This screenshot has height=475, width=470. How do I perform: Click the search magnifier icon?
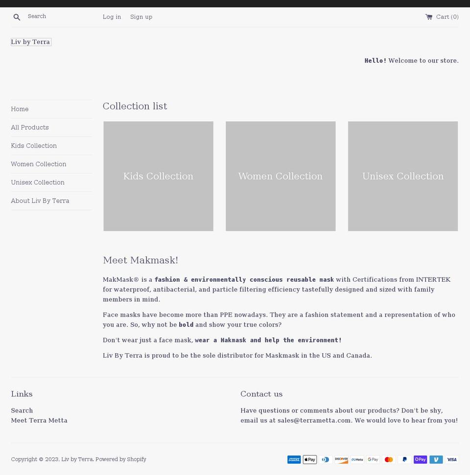pos(17,17)
